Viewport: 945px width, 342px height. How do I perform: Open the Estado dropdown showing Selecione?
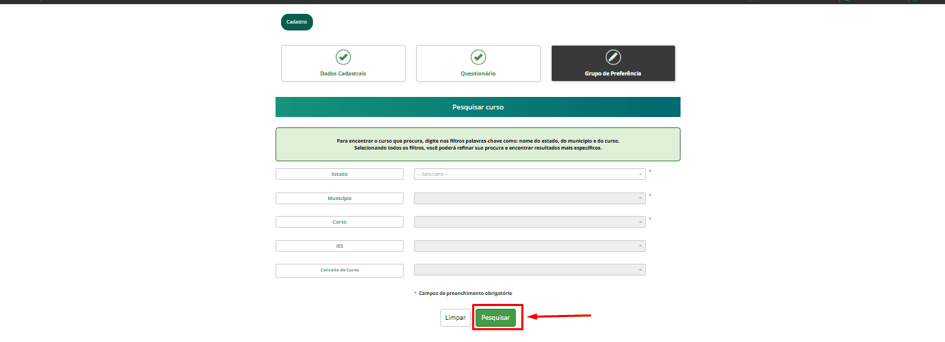click(529, 174)
